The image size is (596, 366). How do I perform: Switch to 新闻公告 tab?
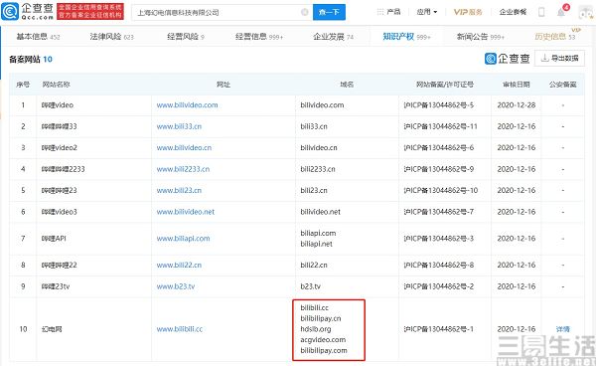coord(481,37)
